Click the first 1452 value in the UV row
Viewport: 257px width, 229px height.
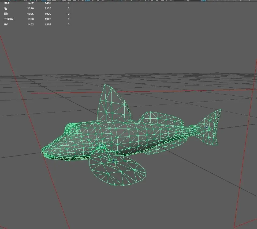point(31,24)
